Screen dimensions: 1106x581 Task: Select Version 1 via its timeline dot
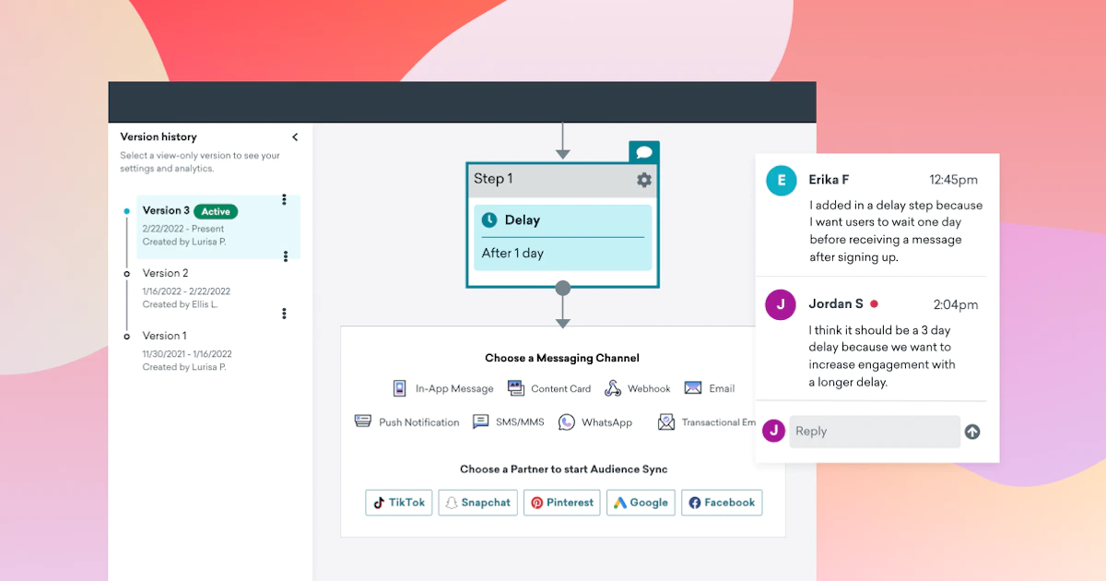pyautogui.click(x=129, y=336)
